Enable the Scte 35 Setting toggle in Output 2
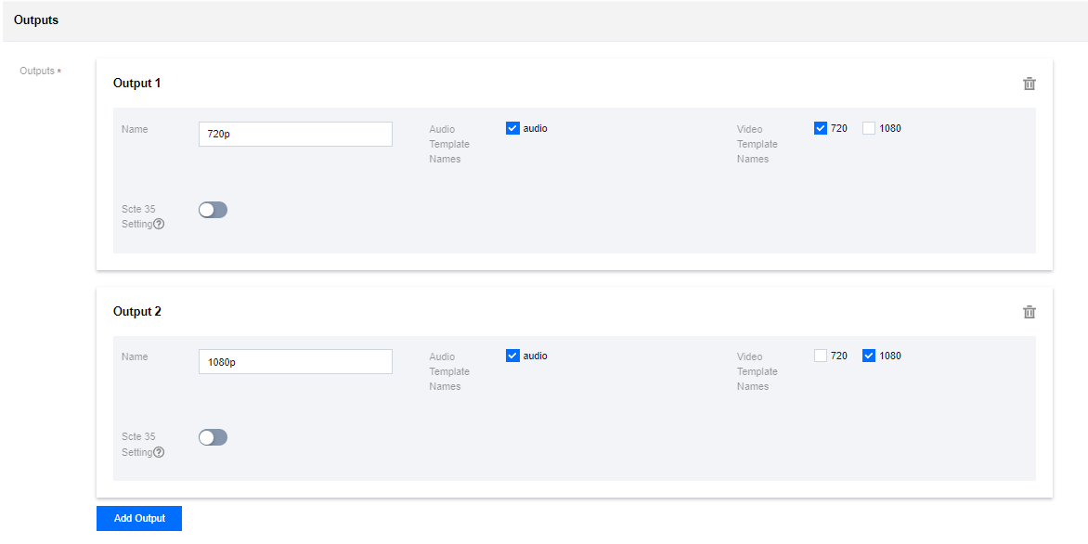 click(213, 437)
